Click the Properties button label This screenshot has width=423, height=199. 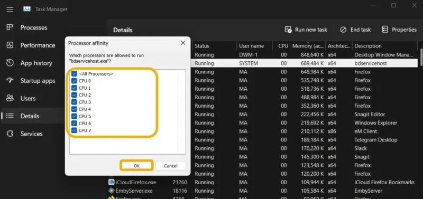pos(404,30)
